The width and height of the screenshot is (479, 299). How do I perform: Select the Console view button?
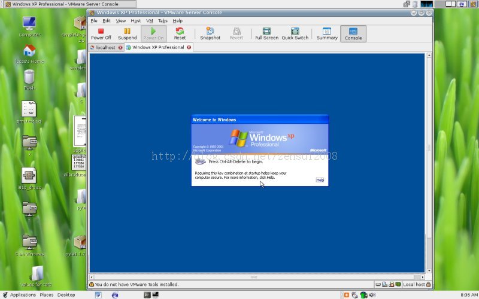353,33
